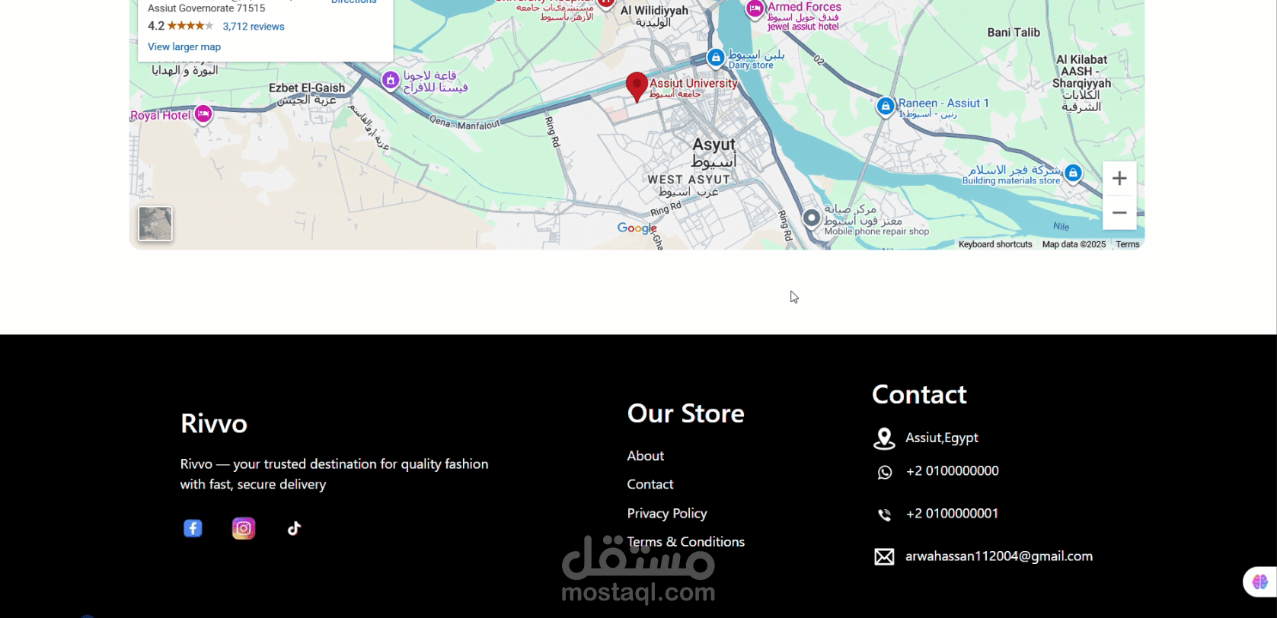The width and height of the screenshot is (1277, 618).
Task: Select the Building materials store map marker
Action: tap(1073, 174)
